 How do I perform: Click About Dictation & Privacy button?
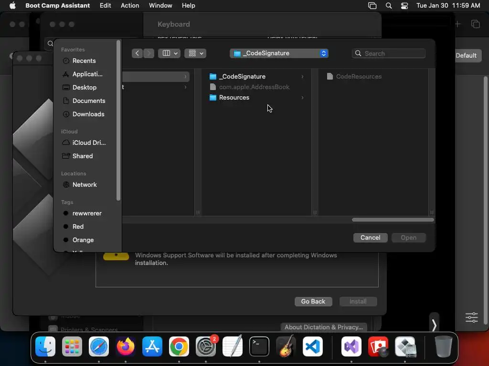(x=324, y=327)
